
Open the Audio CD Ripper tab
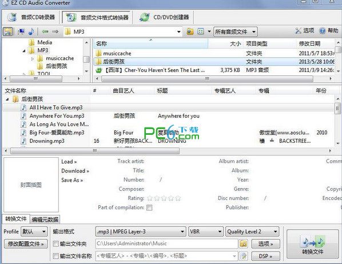[x=31, y=17]
